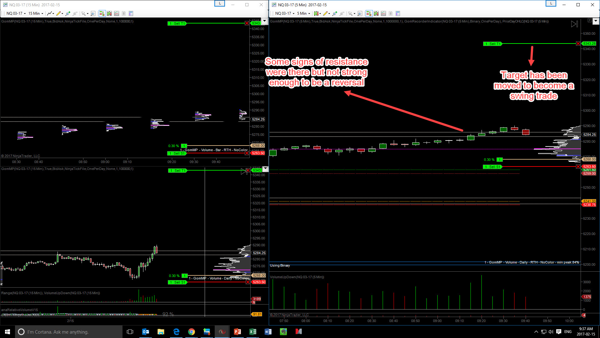The image size is (600, 338).
Task: Expand pencil drawing tools arrow, 15 Min window
Action: (62, 14)
